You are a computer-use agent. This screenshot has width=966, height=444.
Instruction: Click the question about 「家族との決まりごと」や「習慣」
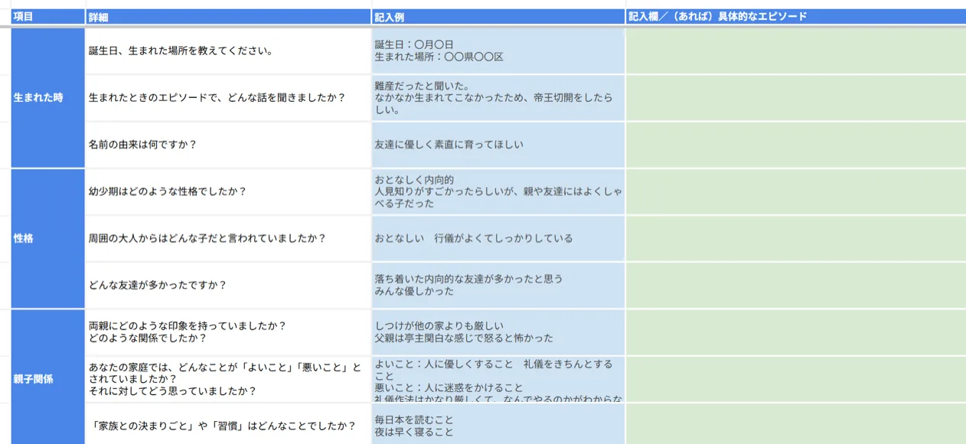228,424
